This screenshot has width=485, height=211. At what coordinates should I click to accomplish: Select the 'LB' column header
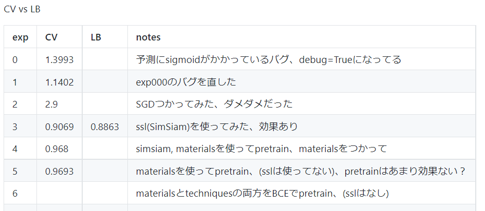[x=96, y=37]
